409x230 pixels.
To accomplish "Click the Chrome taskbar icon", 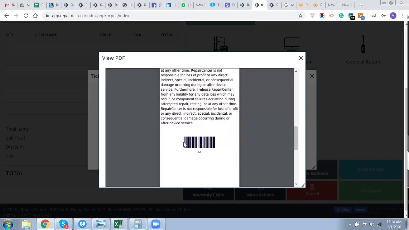I will pos(45,224).
